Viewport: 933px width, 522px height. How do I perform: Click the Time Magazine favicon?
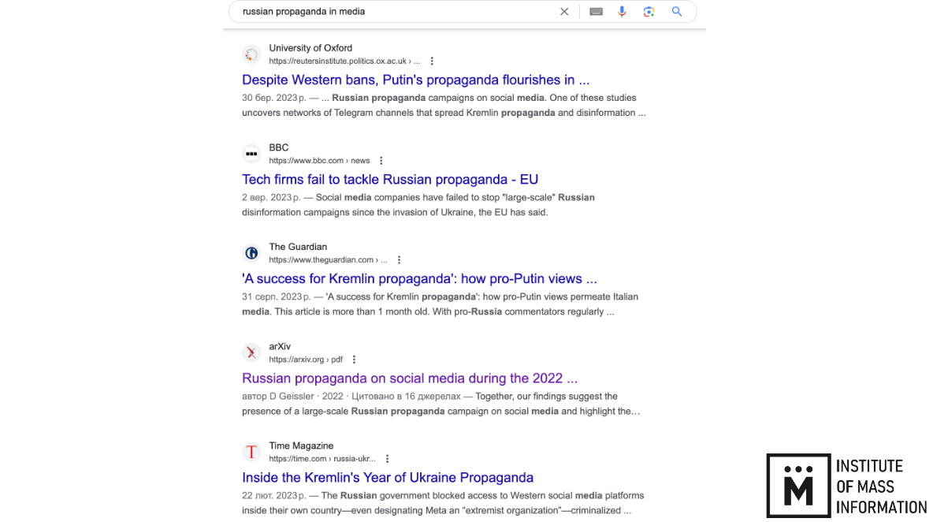[251, 452]
